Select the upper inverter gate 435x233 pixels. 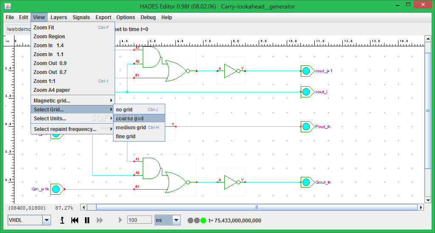(231, 71)
